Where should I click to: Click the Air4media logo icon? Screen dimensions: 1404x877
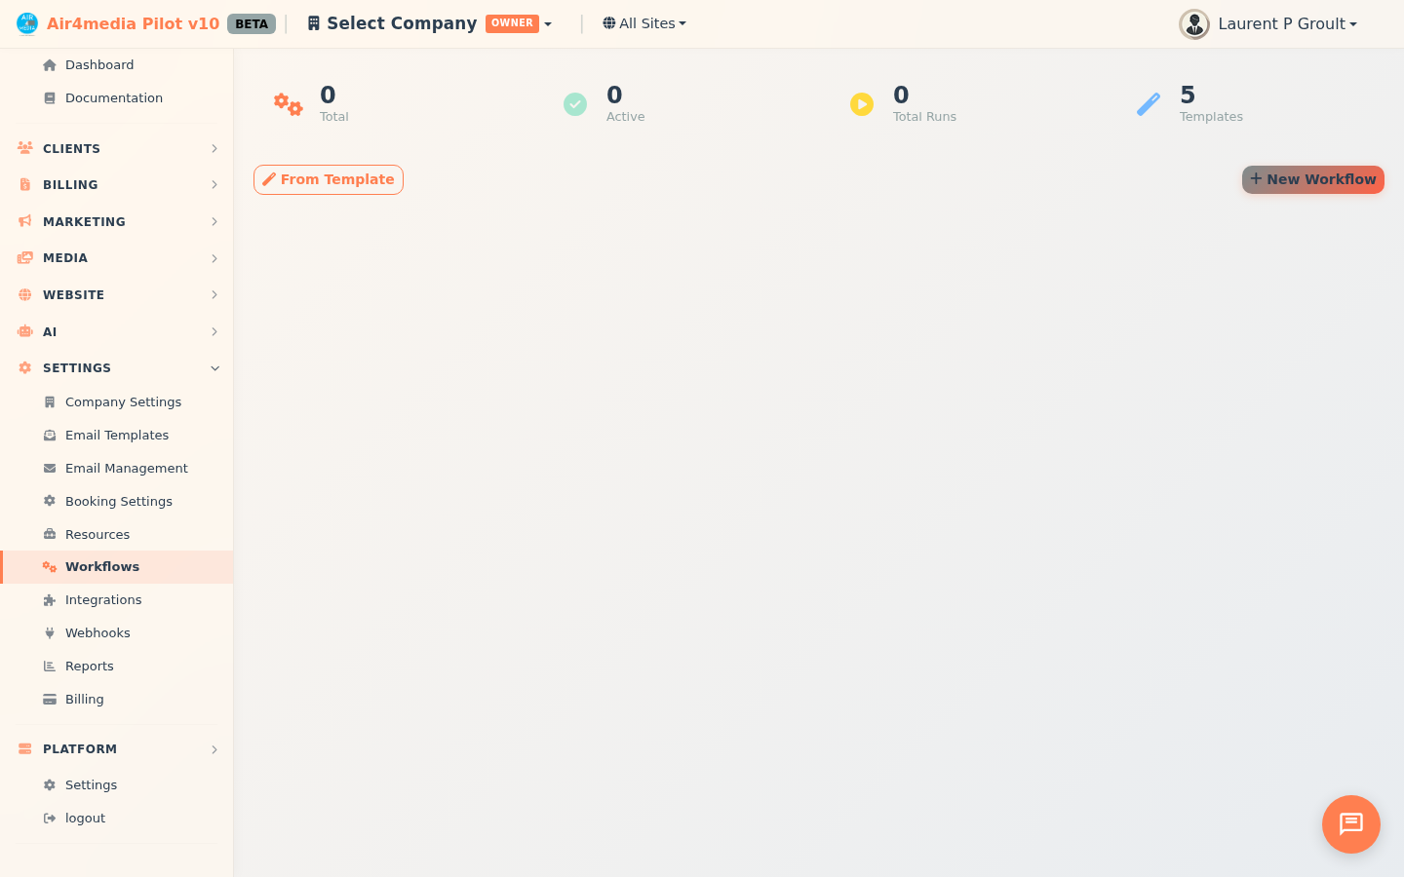coord(26,21)
